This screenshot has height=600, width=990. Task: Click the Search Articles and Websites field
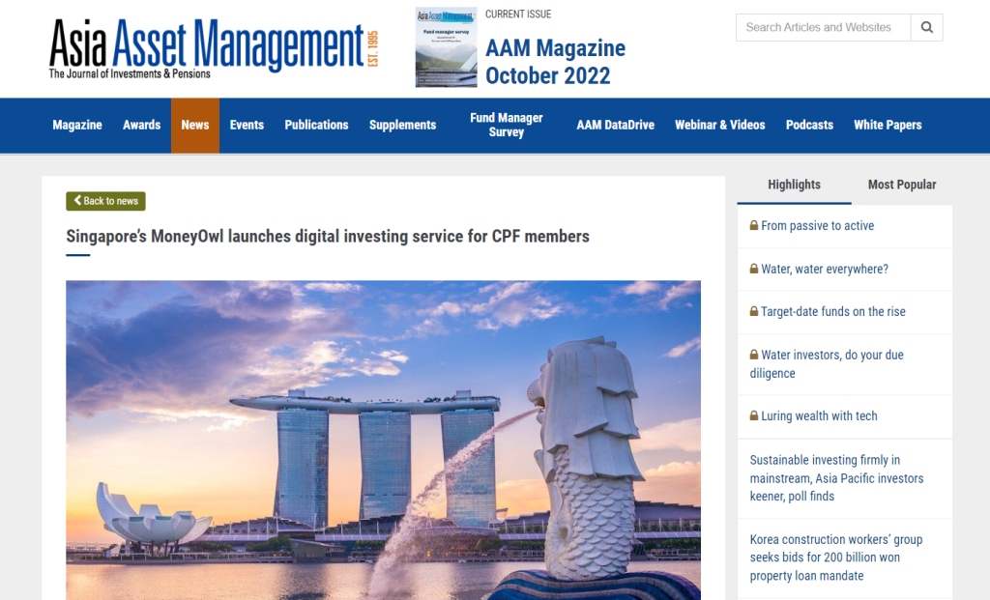point(824,27)
